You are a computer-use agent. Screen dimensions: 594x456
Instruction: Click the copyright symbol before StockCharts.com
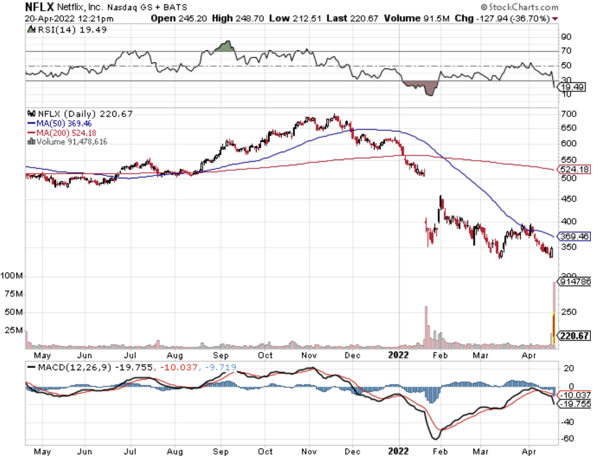518,6
